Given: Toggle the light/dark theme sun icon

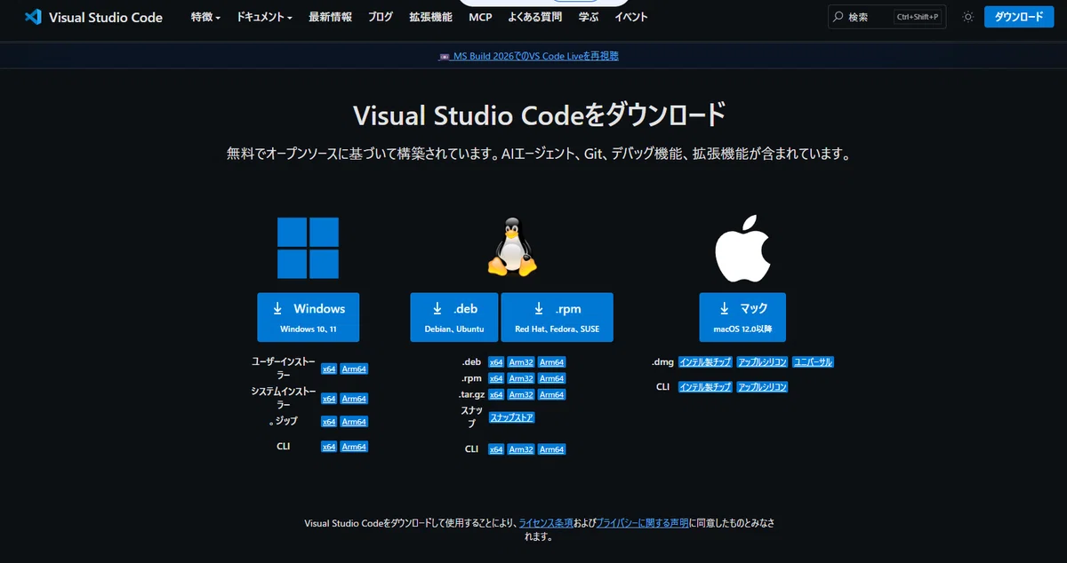Looking at the screenshot, I should coord(968,17).
